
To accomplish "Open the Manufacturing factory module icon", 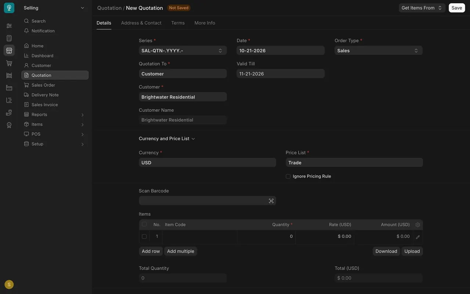I will coord(9,88).
